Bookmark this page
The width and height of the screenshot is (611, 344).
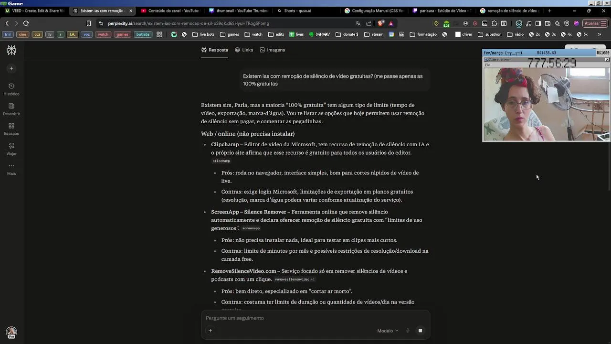[x=88, y=23]
